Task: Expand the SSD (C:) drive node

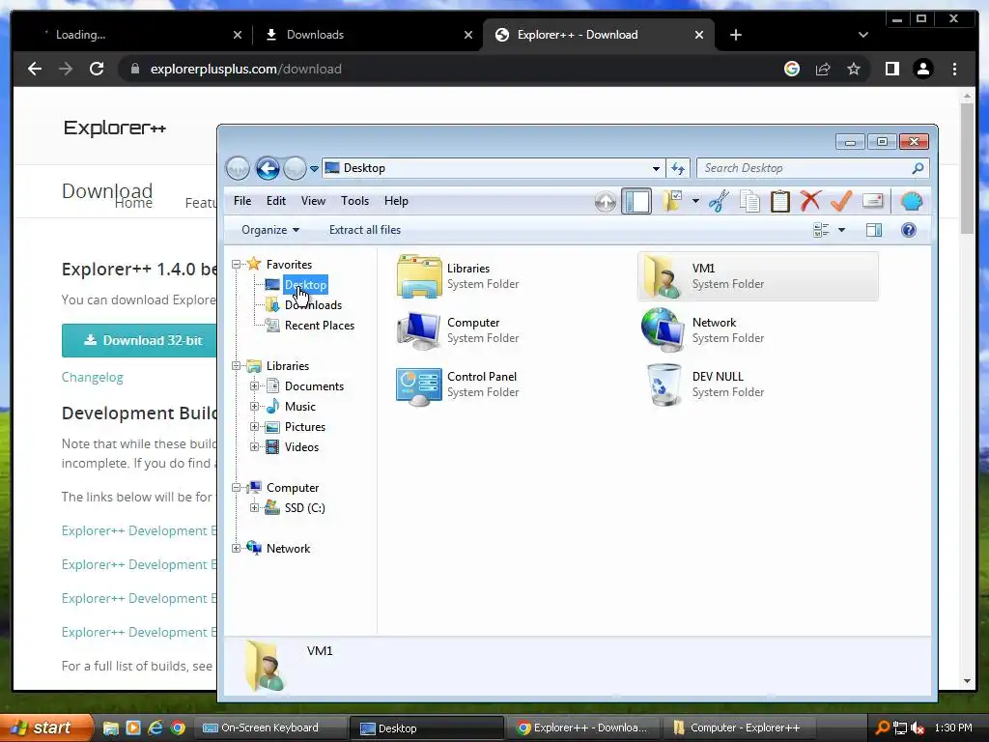Action: [254, 508]
